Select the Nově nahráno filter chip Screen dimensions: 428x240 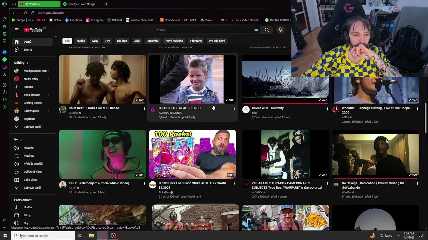click(x=174, y=41)
